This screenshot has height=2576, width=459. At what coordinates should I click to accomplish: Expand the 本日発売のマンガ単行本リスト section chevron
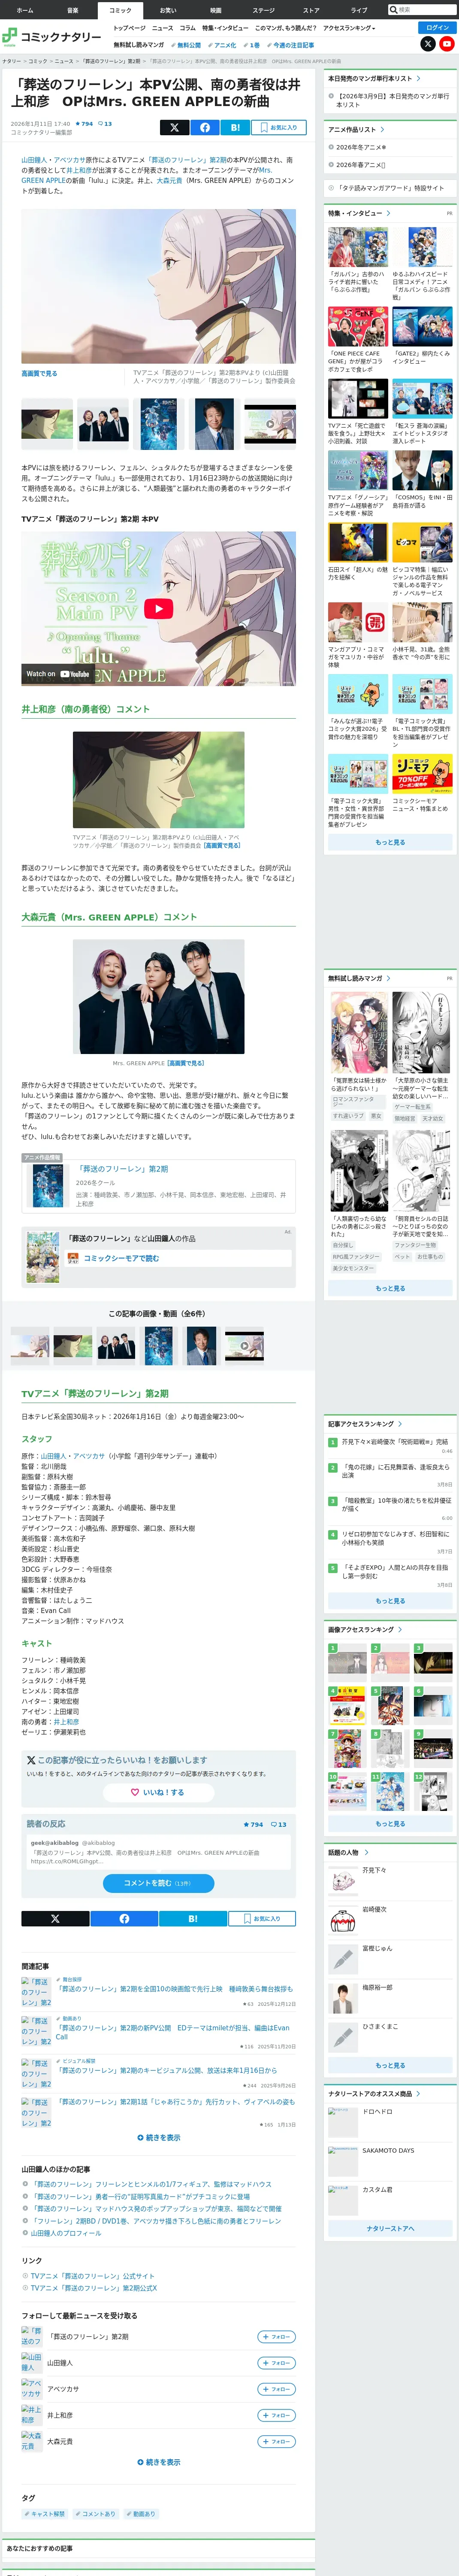(418, 78)
